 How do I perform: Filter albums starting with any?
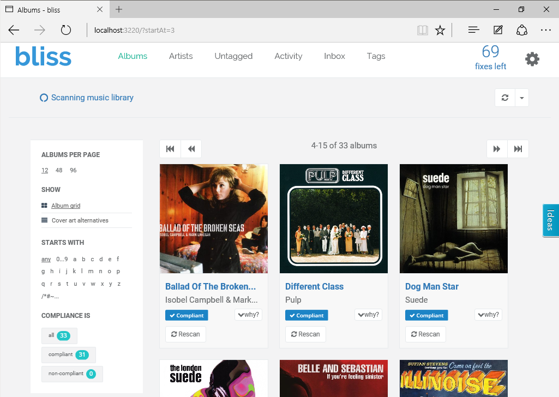[x=46, y=259]
